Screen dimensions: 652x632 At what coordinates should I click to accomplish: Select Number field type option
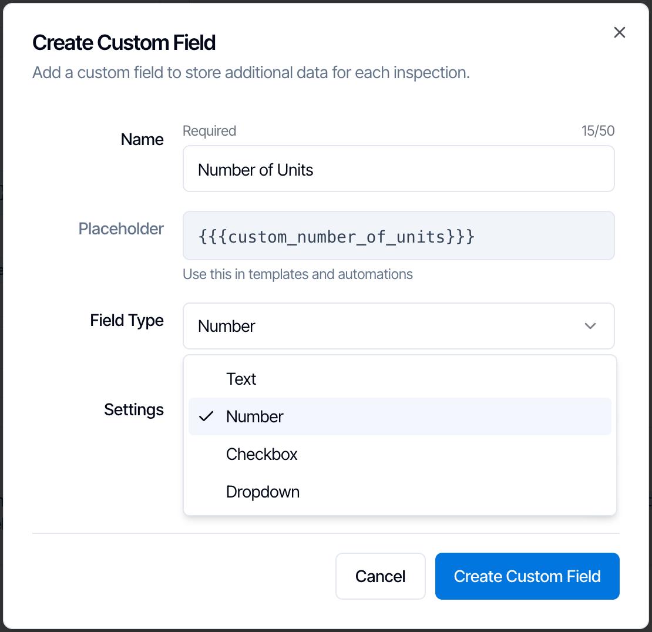point(399,416)
